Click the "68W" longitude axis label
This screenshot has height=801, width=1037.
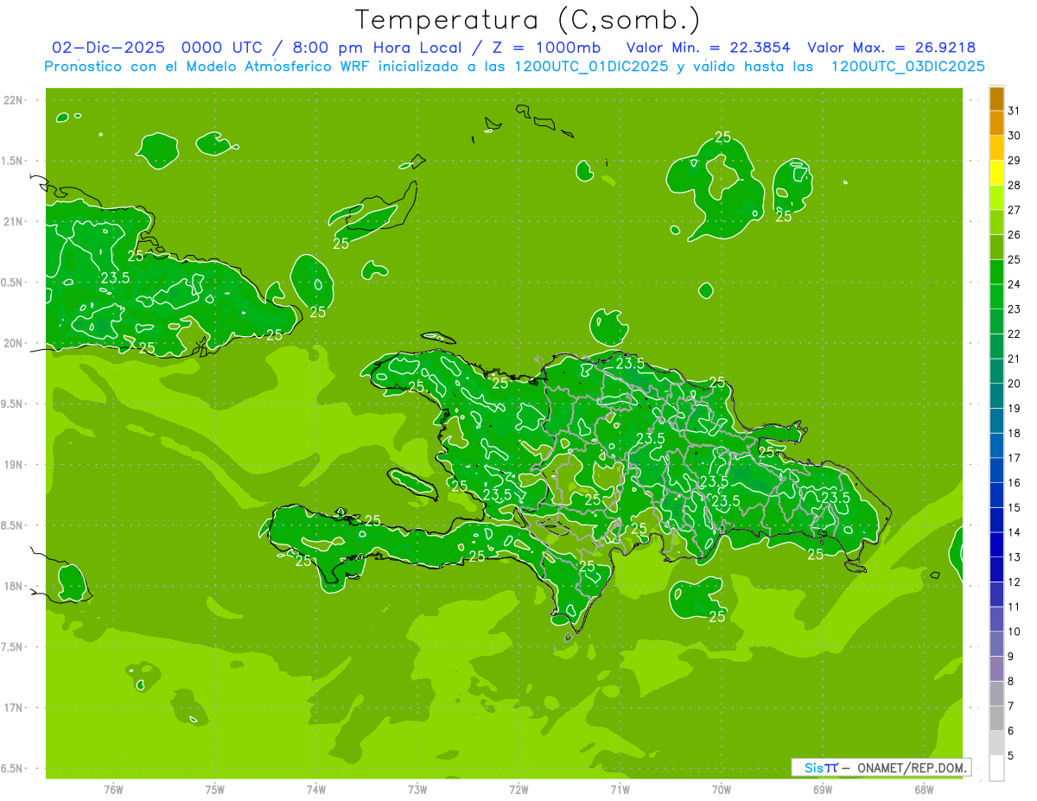924,789
